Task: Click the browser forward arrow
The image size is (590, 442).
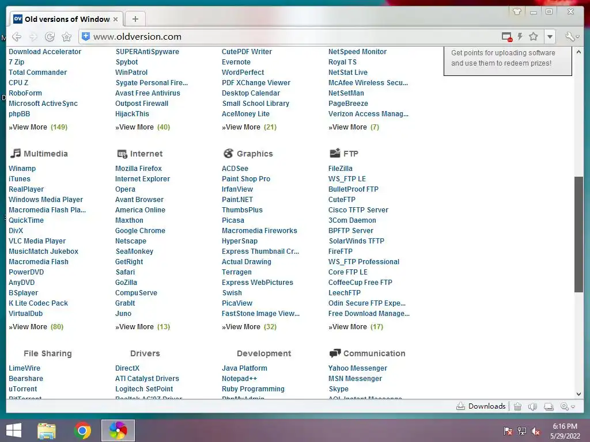Action: (x=33, y=37)
